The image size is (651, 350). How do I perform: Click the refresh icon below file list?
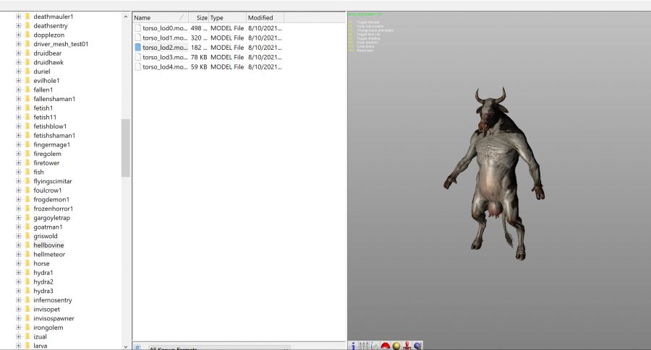[x=137, y=347]
